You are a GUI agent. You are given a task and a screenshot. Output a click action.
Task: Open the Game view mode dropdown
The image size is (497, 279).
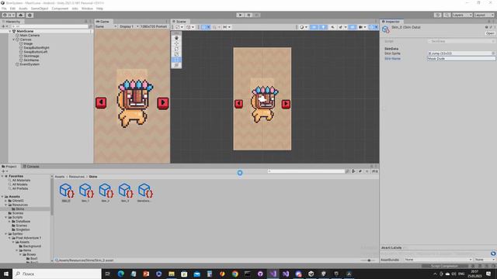click(x=106, y=26)
